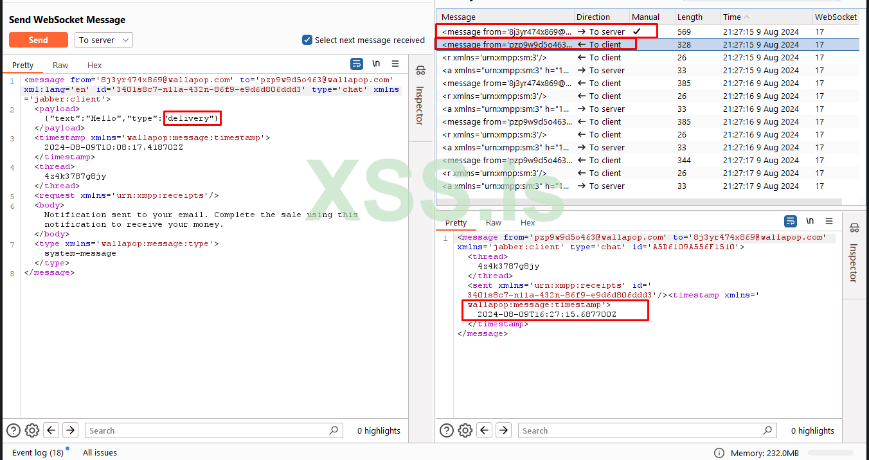This screenshot has width=869, height=460.
Task: Select Pretty tab in send editor
Action: 23,65
